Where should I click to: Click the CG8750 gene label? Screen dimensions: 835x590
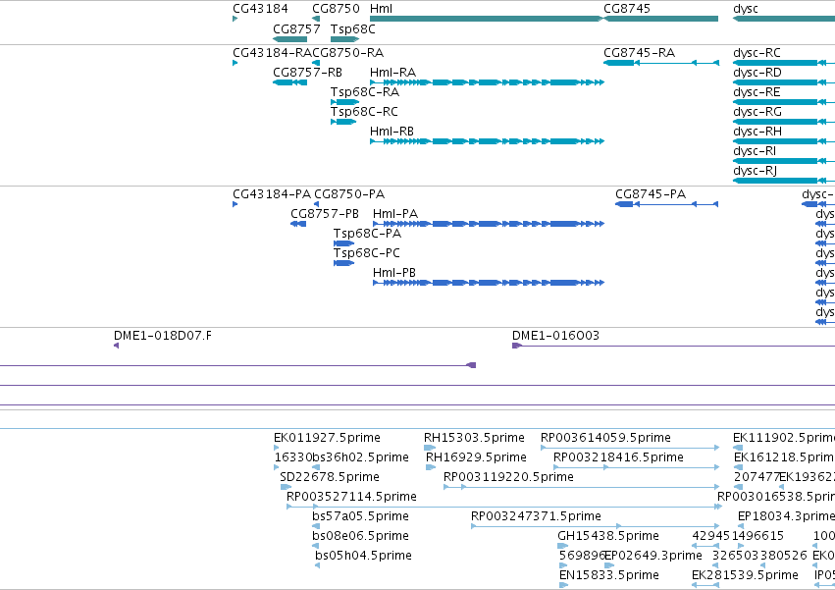click(336, 9)
